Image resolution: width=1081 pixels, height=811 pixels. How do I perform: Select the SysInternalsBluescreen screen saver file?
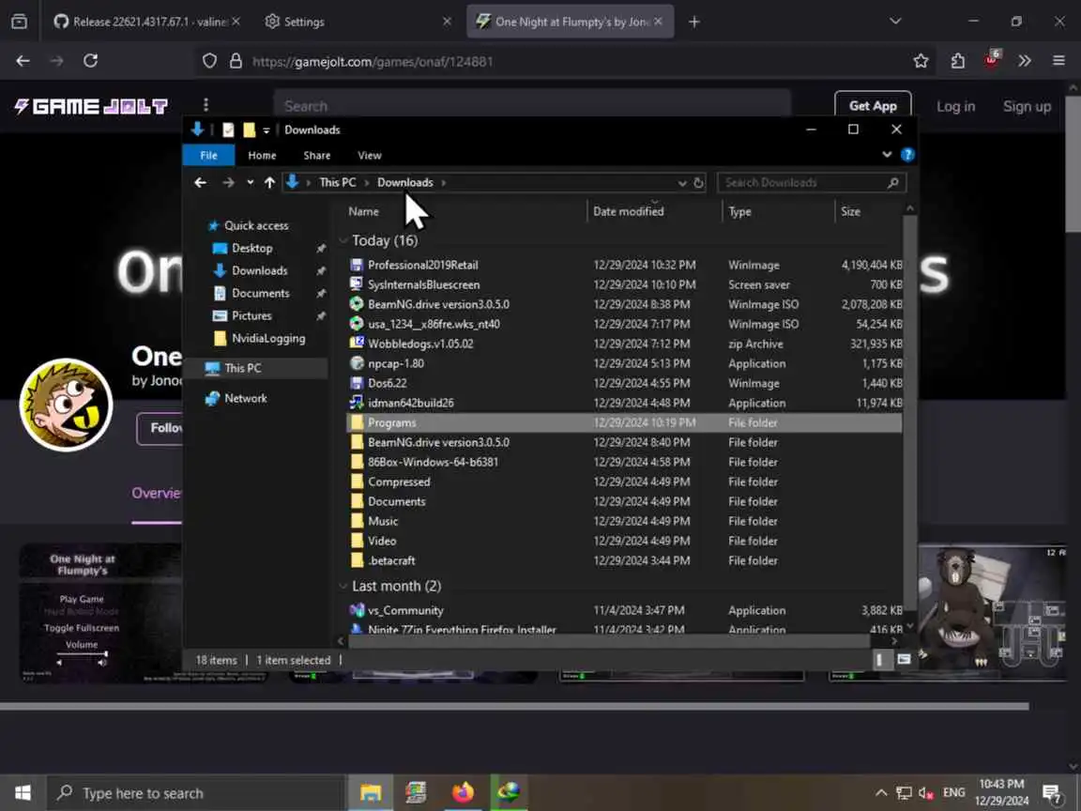point(423,284)
